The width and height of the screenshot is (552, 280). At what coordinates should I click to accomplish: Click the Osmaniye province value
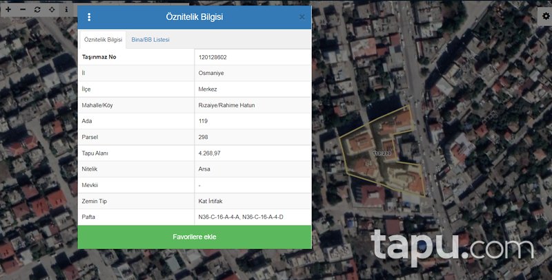(211, 73)
